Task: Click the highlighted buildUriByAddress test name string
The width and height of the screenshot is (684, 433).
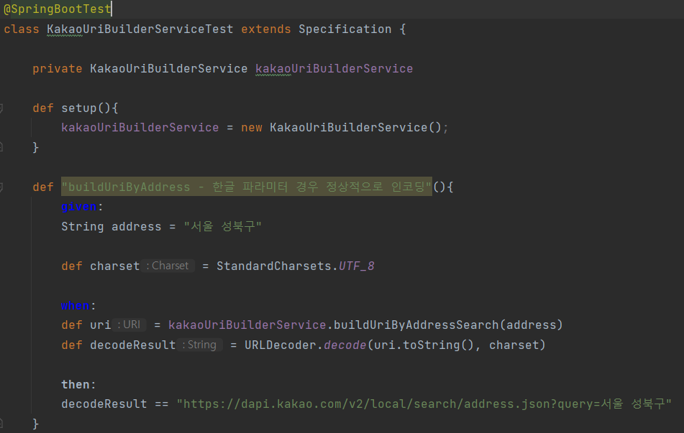Action: pyautogui.click(x=247, y=187)
